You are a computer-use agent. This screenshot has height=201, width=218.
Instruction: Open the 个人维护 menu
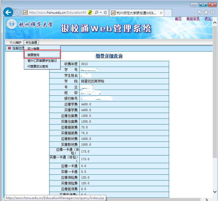[15, 43]
